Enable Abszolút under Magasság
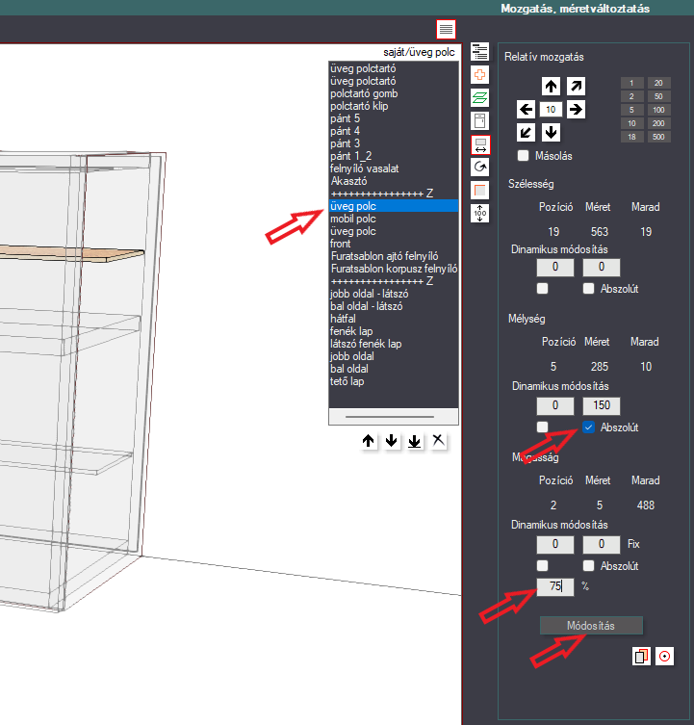The width and height of the screenshot is (694, 725). (x=588, y=565)
